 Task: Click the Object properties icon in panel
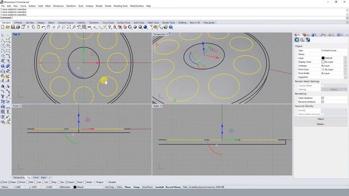tap(297, 40)
